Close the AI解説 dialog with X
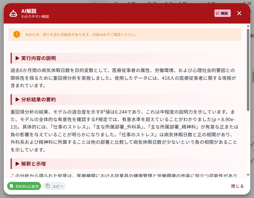Image resolution: width=254 pixels, height=198 pixels. pos(239,13)
